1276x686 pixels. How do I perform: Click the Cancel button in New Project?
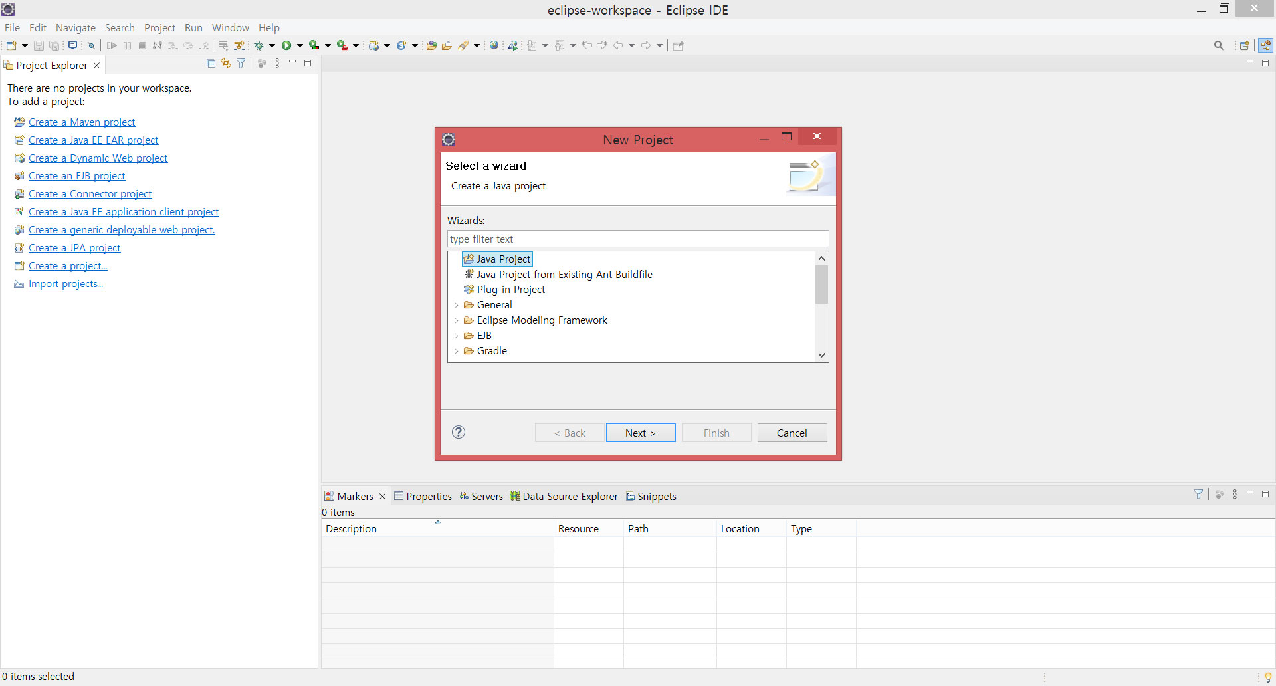pos(792,433)
